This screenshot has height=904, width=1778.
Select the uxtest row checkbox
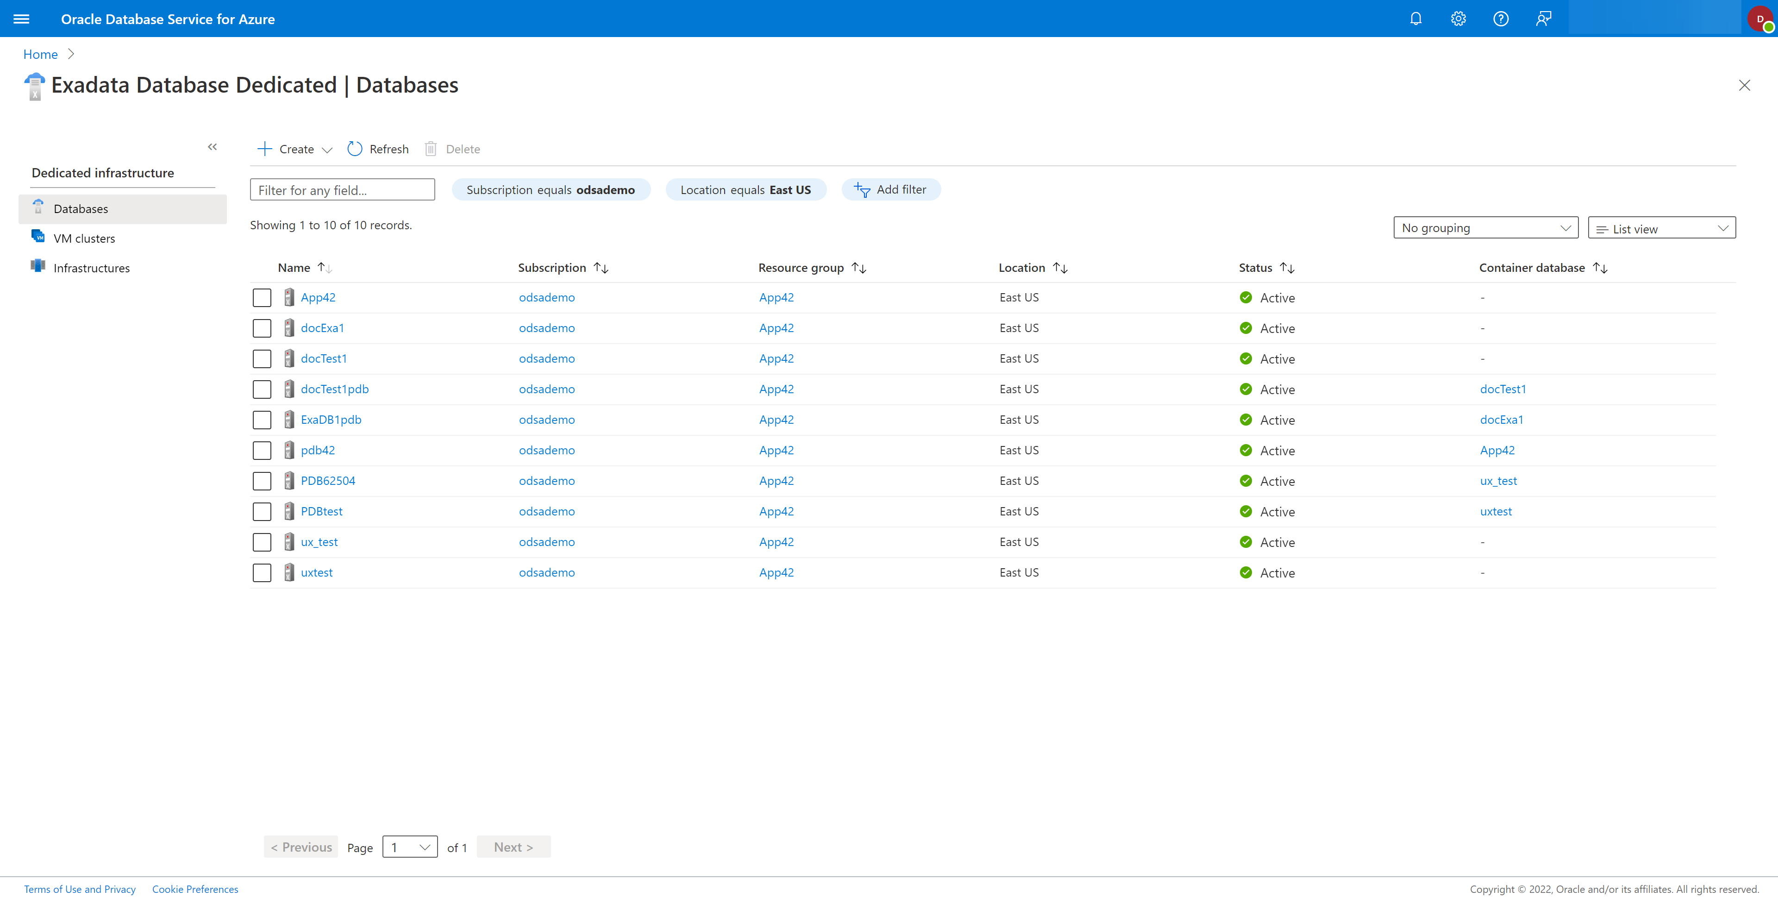pyautogui.click(x=262, y=572)
